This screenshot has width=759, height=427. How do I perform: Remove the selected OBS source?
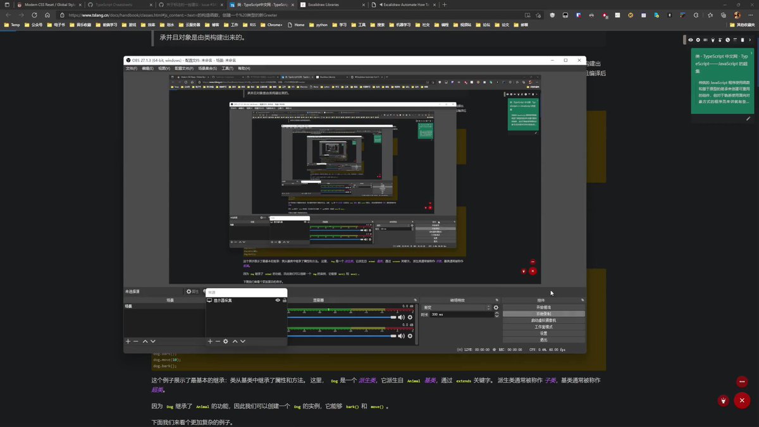click(x=218, y=341)
